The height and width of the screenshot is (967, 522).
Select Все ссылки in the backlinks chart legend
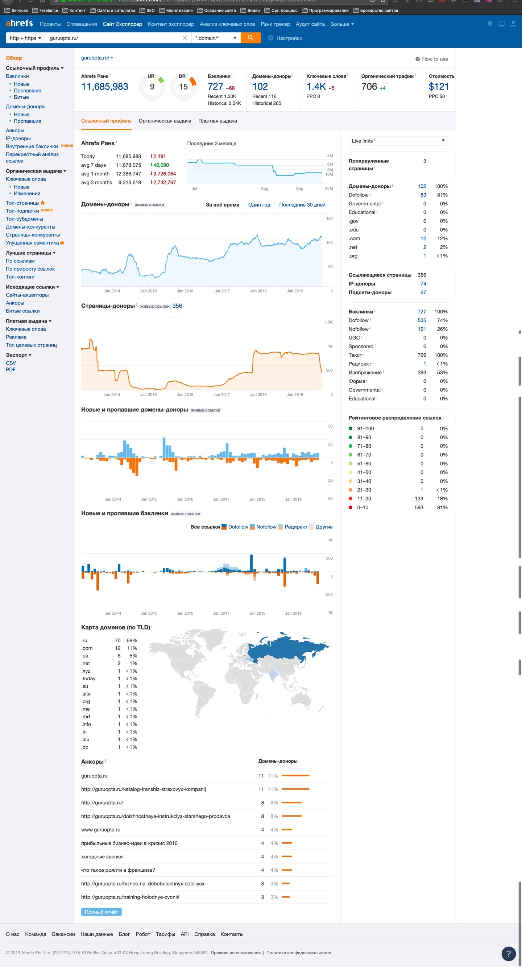coord(205,527)
